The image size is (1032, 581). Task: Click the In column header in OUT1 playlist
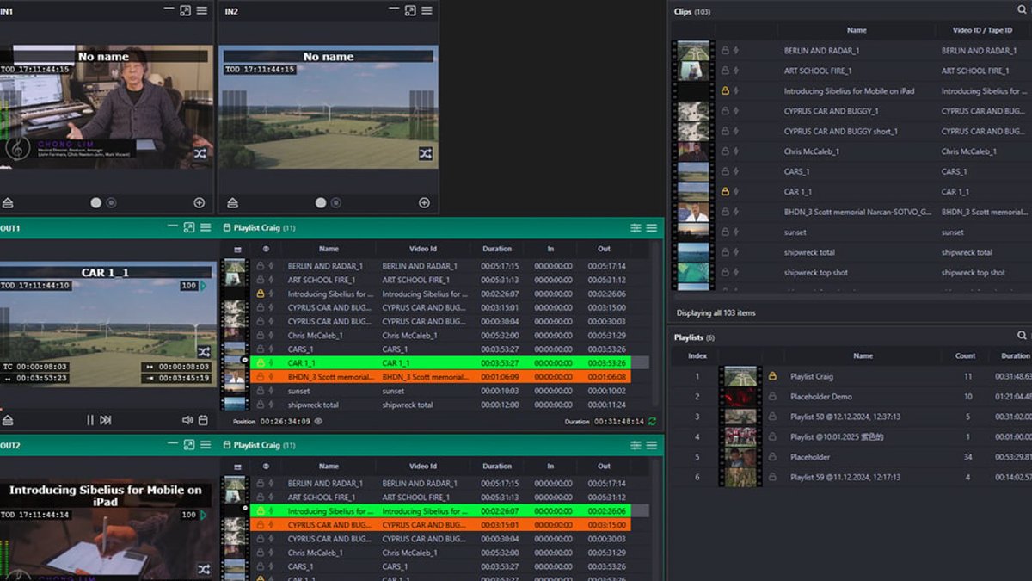tap(550, 249)
